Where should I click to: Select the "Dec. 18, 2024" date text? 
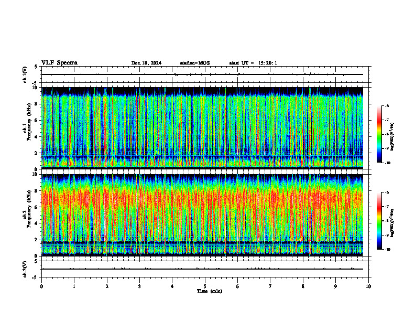coord(146,63)
